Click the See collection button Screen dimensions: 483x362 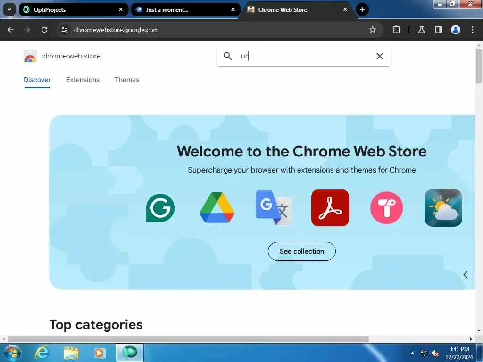pyautogui.click(x=302, y=251)
